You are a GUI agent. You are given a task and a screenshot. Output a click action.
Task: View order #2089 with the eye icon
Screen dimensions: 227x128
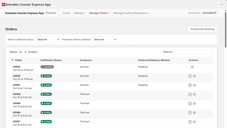(x=194, y=104)
